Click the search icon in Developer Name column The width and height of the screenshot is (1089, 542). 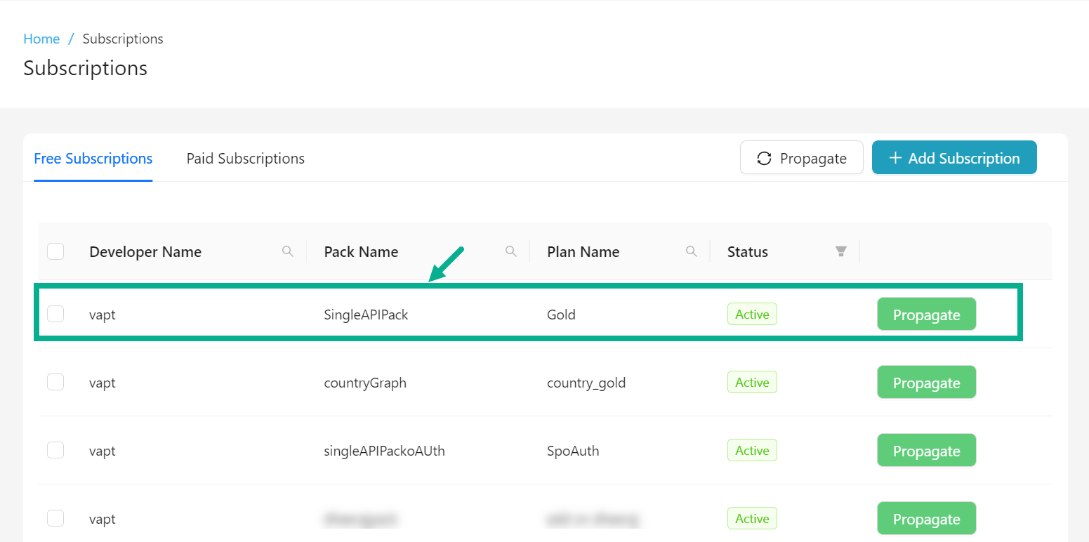click(x=288, y=251)
